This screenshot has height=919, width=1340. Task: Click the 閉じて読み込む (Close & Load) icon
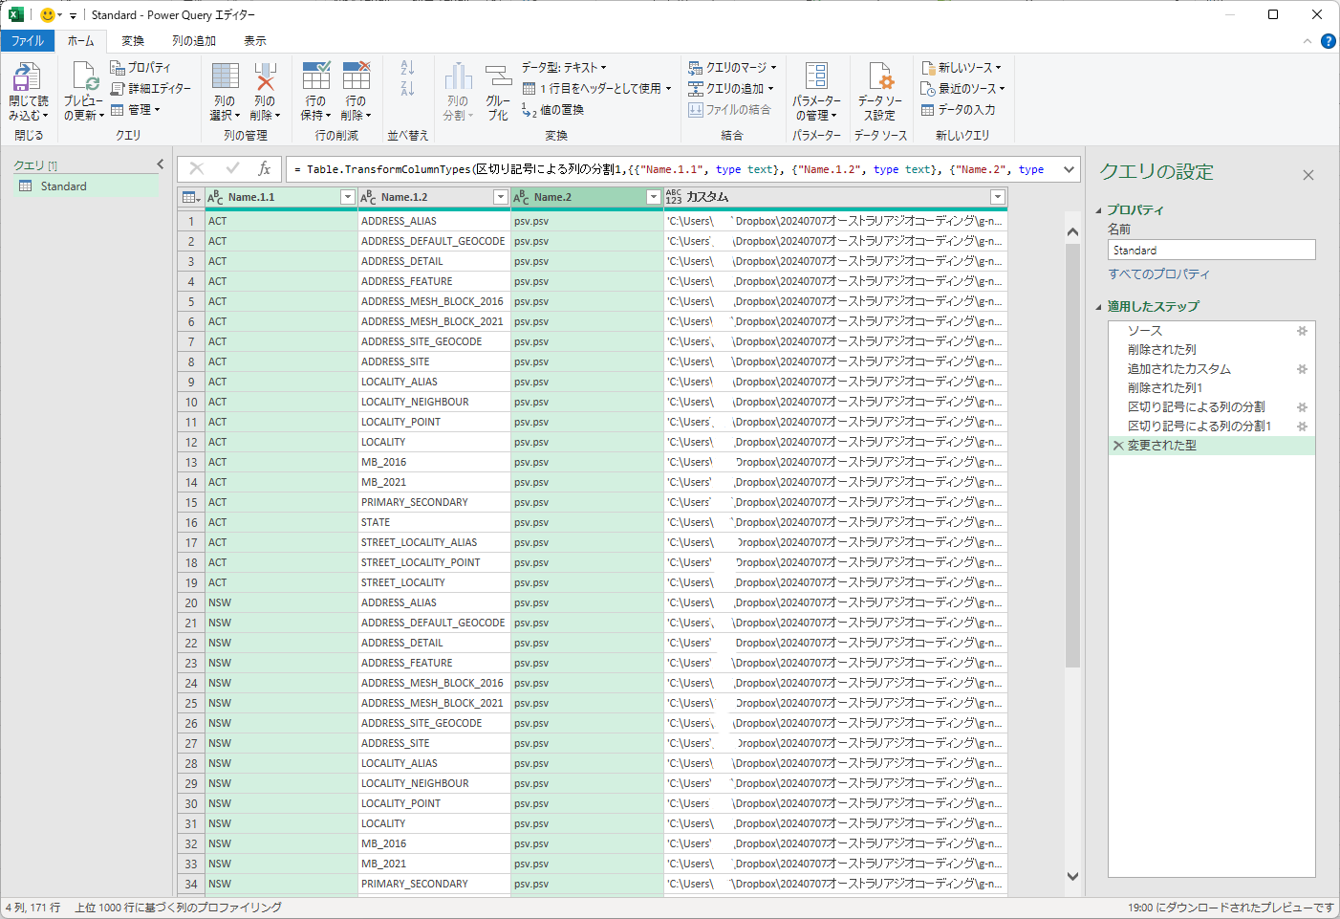click(x=28, y=78)
